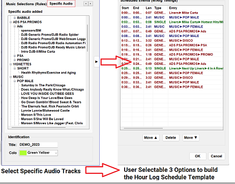Select Lynnie Lynnie/Blakewood Castle track
This screenshot has height=184, width=235.
click(45, 111)
